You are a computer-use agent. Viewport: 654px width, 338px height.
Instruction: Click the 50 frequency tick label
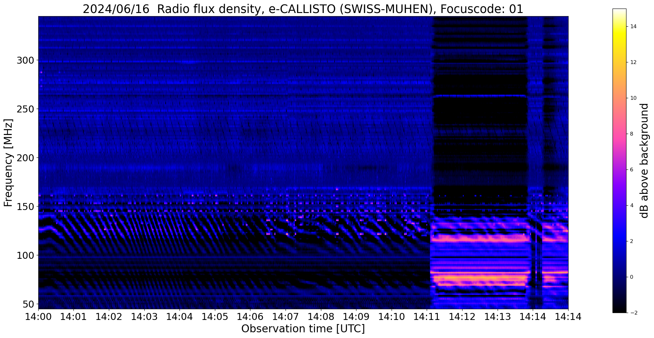[x=28, y=304]
